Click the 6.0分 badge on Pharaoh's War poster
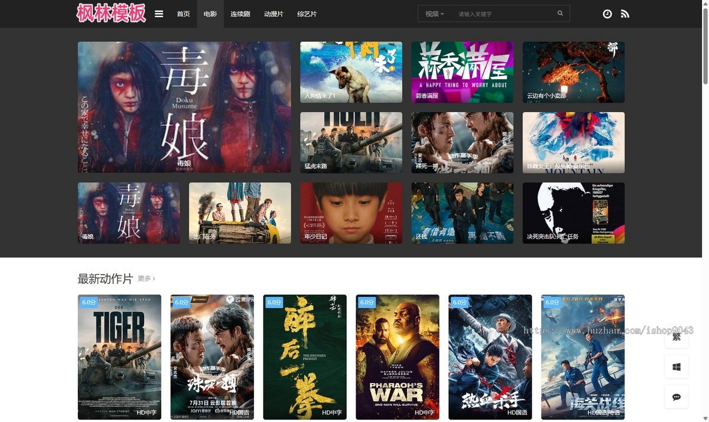Viewport: 709px width, 422px height. [367, 302]
